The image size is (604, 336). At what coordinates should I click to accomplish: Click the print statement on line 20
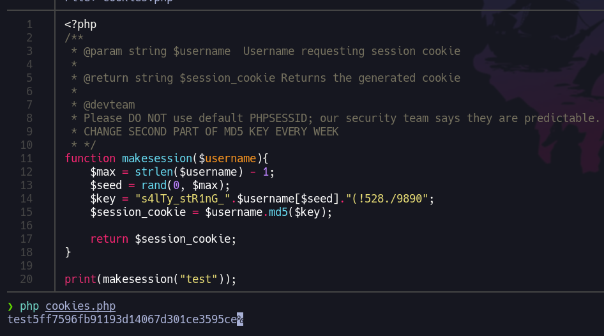point(80,279)
